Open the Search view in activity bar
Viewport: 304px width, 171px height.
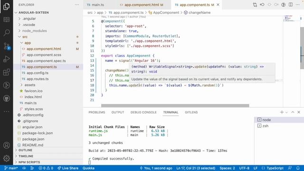click(x=6, y=33)
